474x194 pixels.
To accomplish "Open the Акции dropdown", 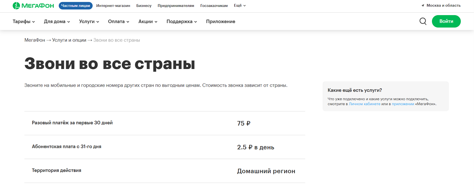I will click(148, 21).
